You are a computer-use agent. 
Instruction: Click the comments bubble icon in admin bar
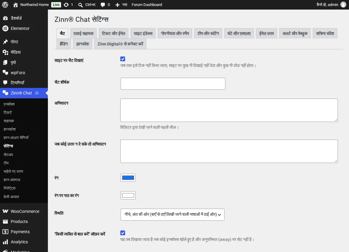[103, 5]
